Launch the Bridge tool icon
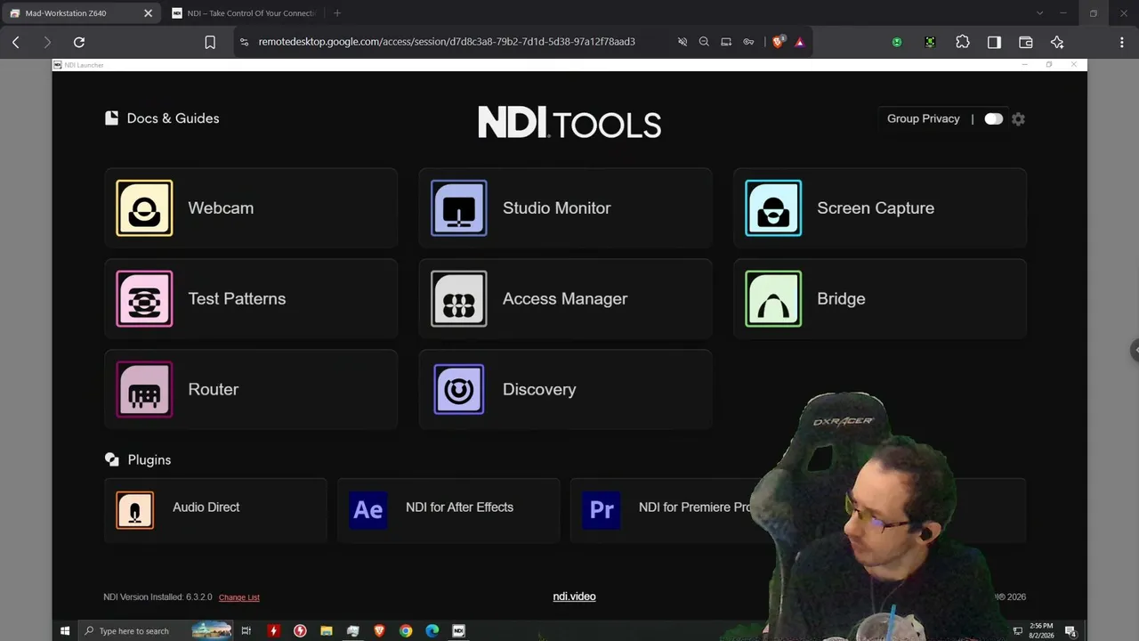The height and width of the screenshot is (641, 1139). click(x=773, y=299)
